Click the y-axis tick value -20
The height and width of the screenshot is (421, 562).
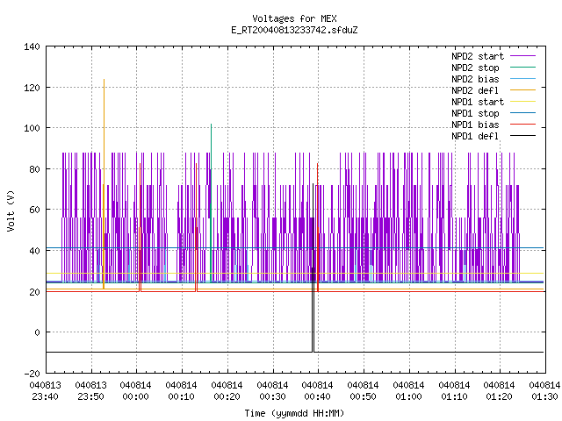pyautogui.click(x=32, y=374)
